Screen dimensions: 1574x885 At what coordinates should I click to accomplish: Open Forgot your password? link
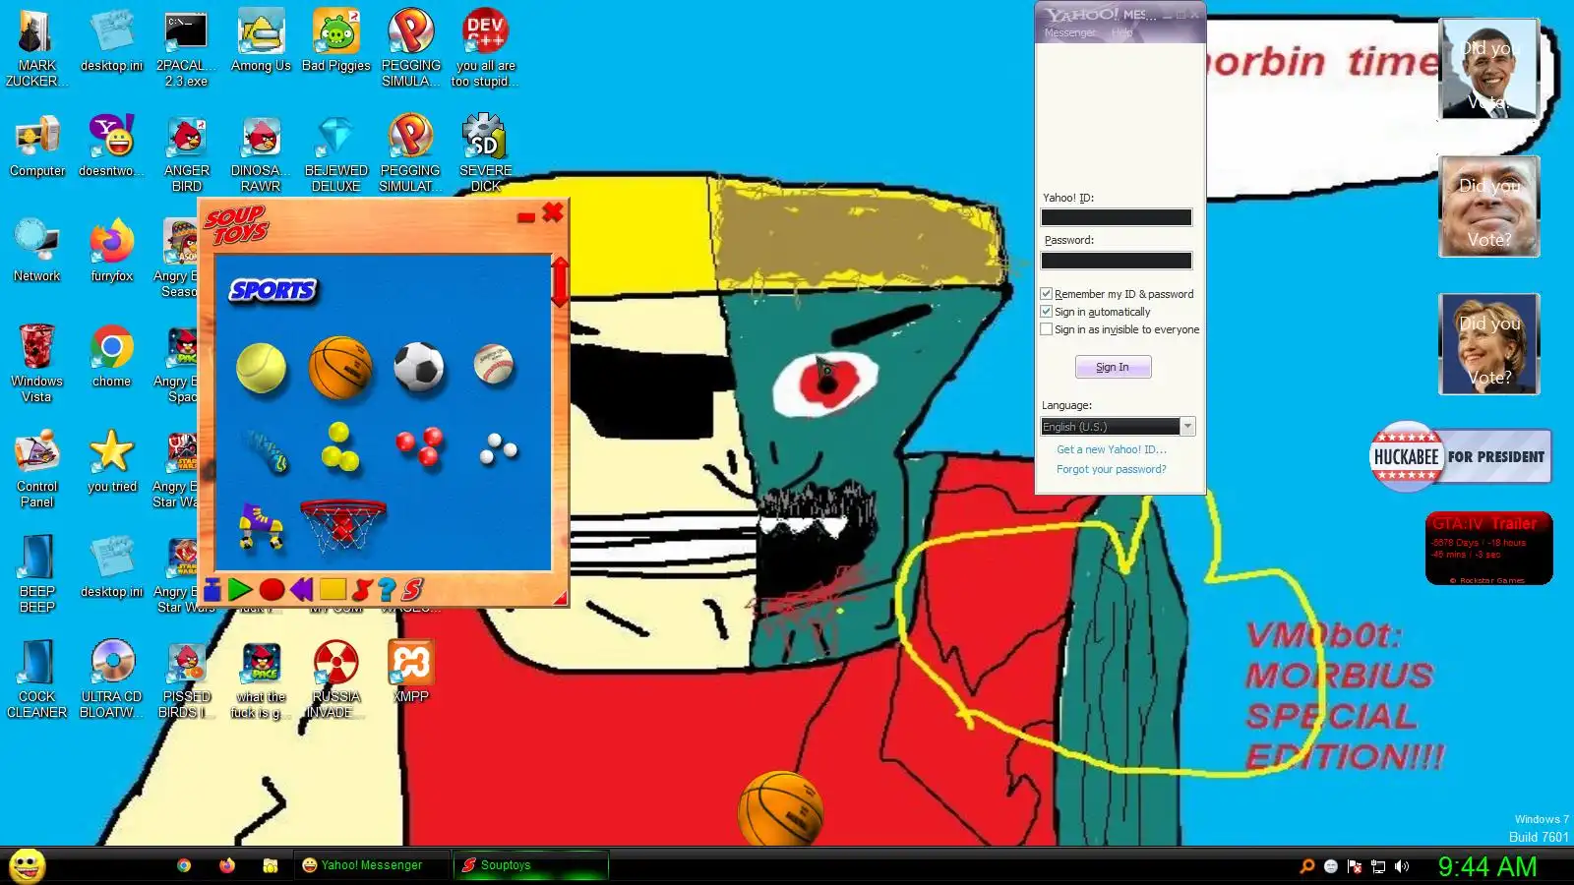click(x=1112, y=469)
